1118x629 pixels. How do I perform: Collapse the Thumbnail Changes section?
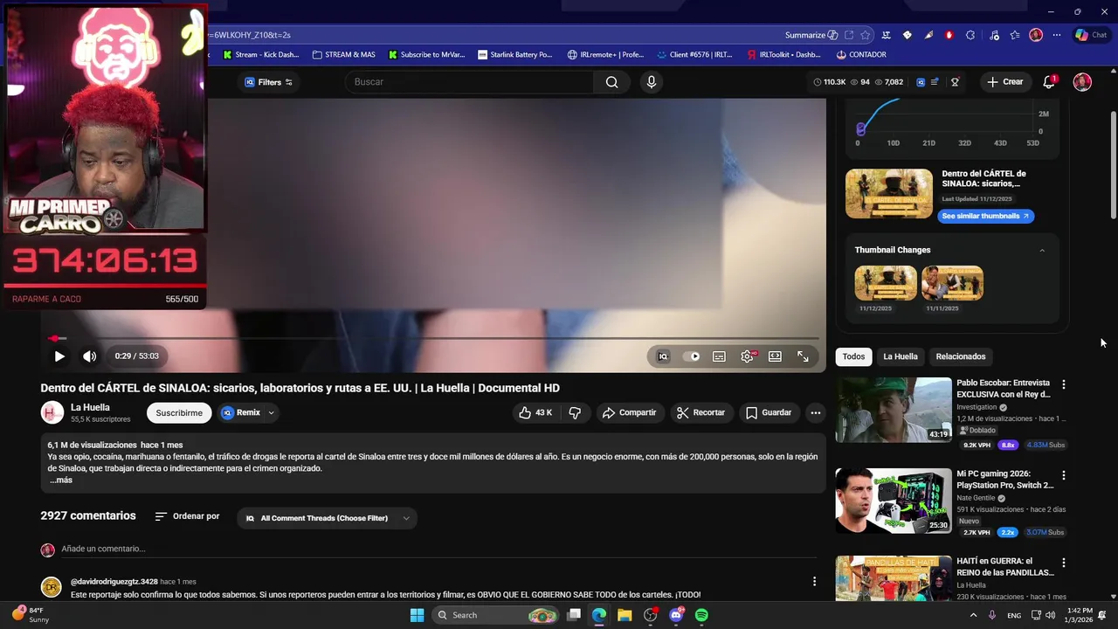(x=1042, y=251)
